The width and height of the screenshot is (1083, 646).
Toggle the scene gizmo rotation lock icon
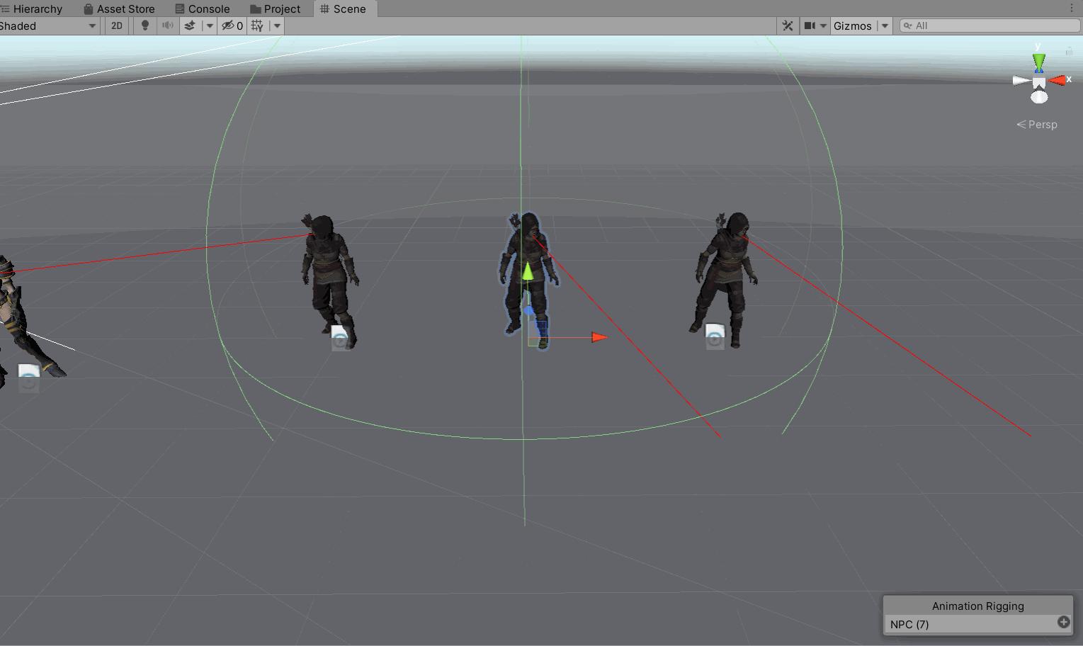tap(1069, 50)
